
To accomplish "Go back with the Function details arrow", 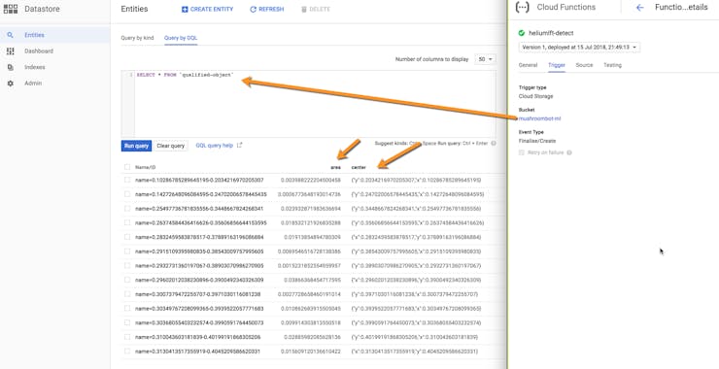I will pos(640,8).
